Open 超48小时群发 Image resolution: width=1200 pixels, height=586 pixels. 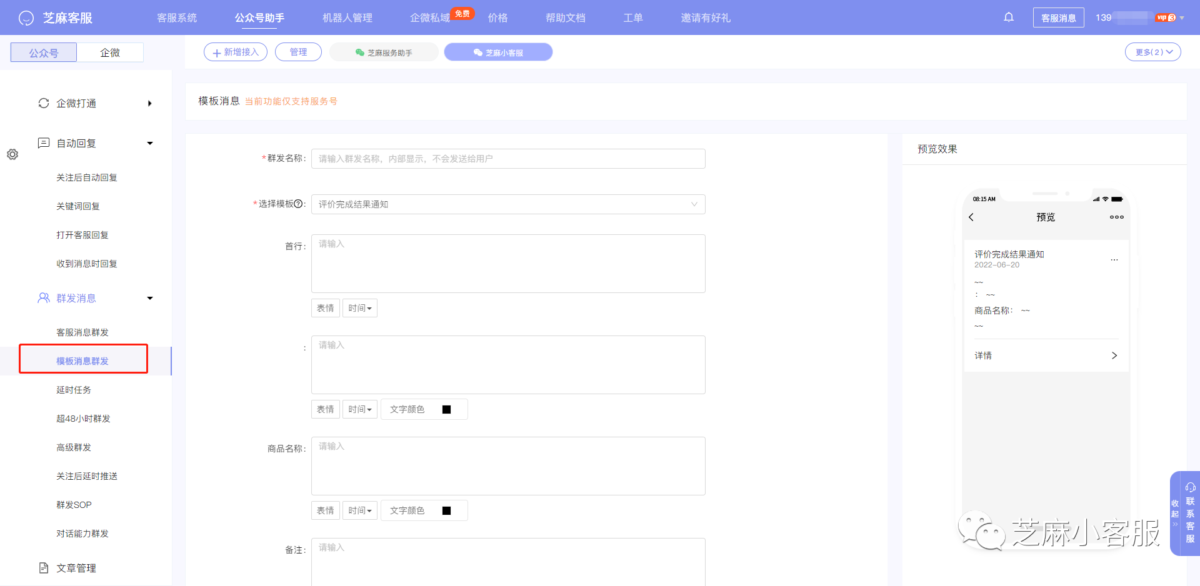coord(83,419)
